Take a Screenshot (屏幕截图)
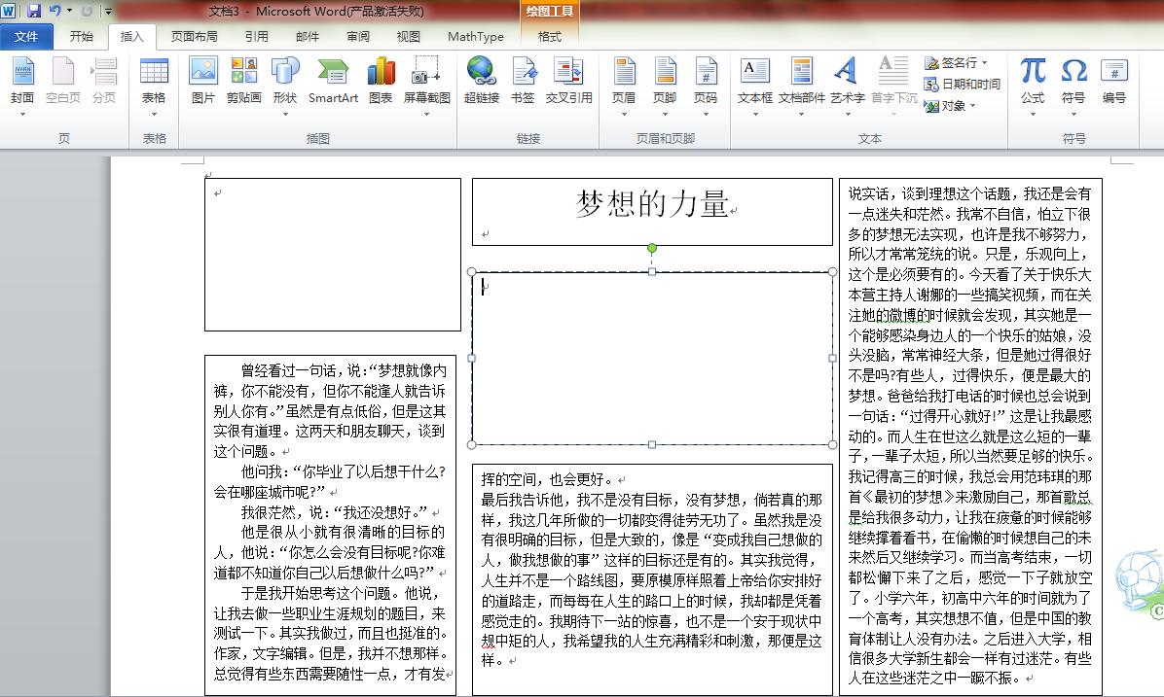This screenshot has width=1164, height=697. tap(425, 83)
